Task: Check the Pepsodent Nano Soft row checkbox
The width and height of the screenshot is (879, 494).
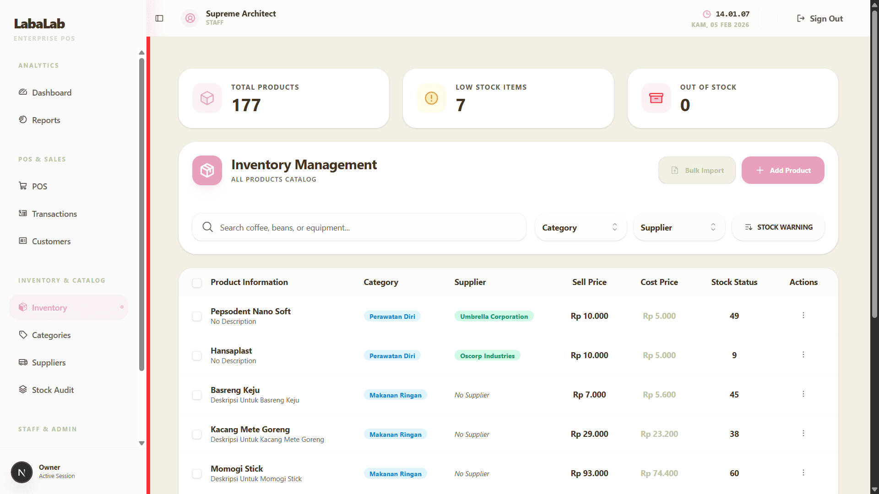Action: tap(197, 317)
